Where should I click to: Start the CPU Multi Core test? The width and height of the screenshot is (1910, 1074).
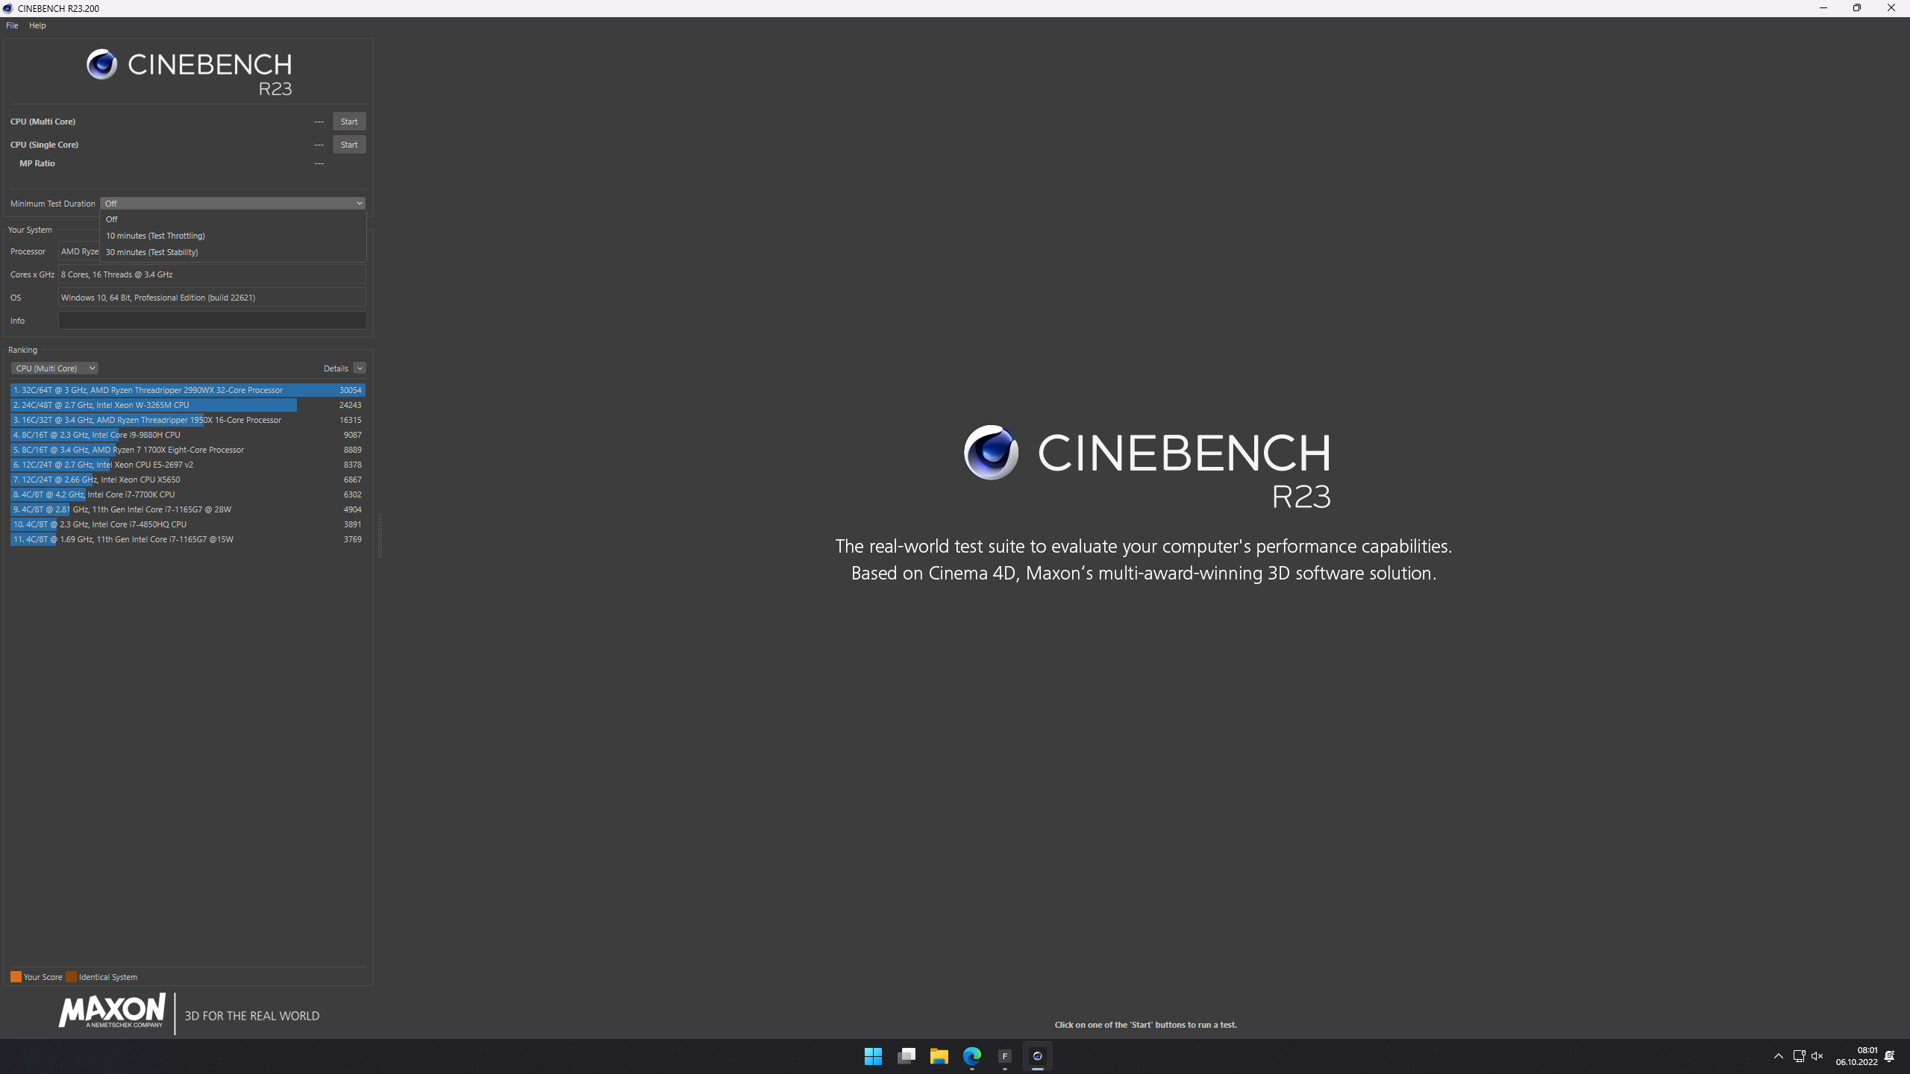click(x=348, y=122)
